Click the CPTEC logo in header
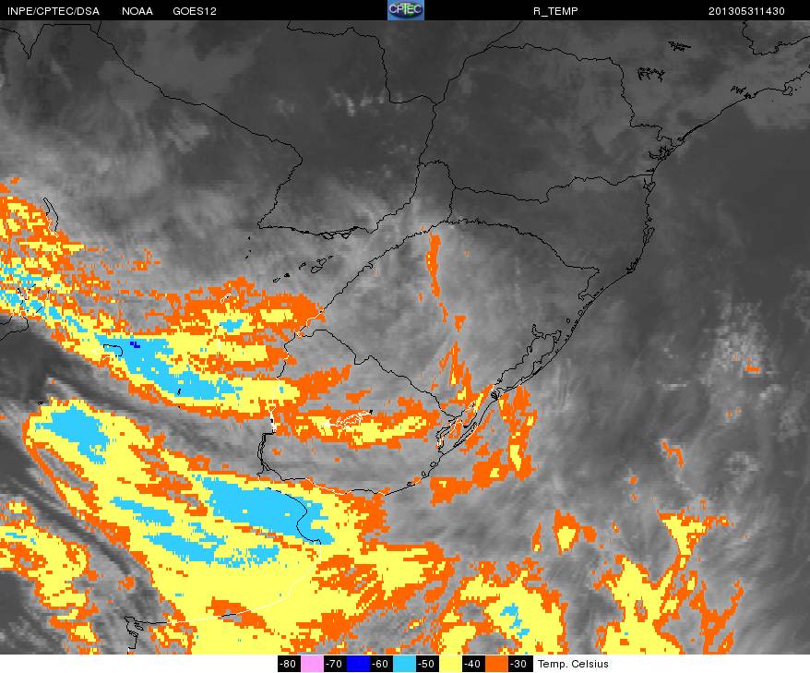The width and height of the screenshot is (810, 673). tap(406, 10)
